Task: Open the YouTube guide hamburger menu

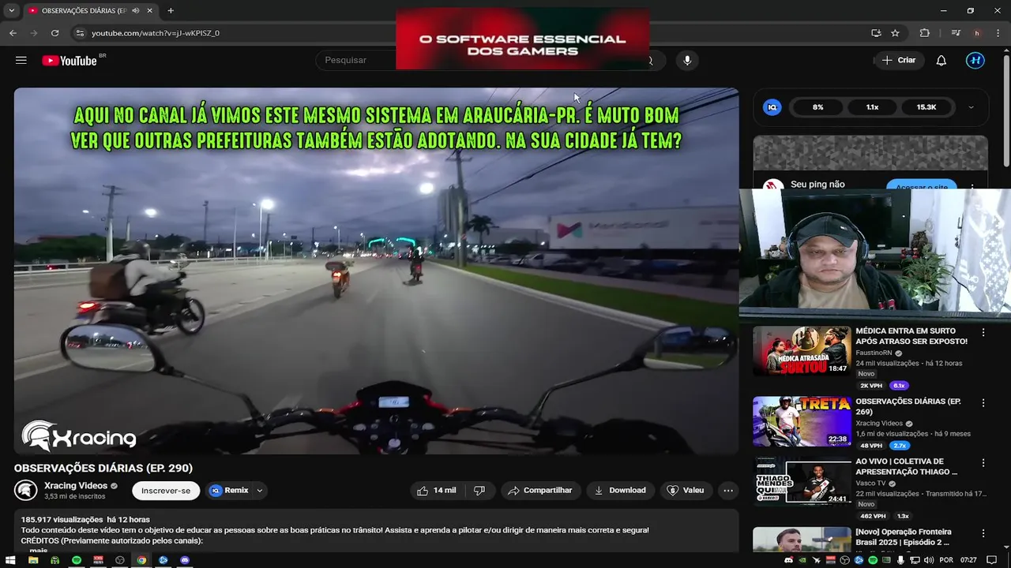Action: (x=21, y=60)
